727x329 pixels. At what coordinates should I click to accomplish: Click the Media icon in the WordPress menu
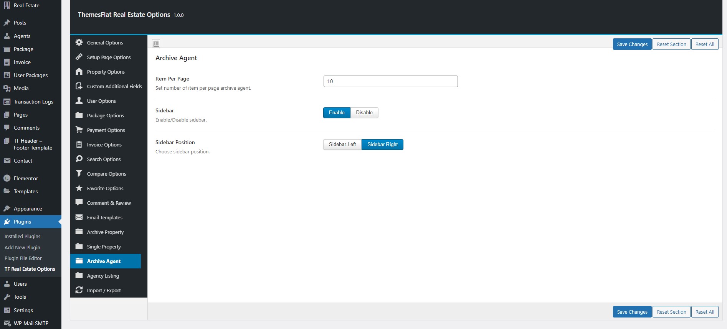pos(7,88)
